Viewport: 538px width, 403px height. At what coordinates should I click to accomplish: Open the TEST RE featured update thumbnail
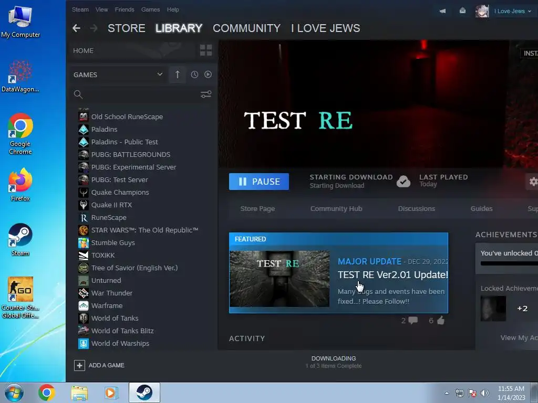coord(280,279)
